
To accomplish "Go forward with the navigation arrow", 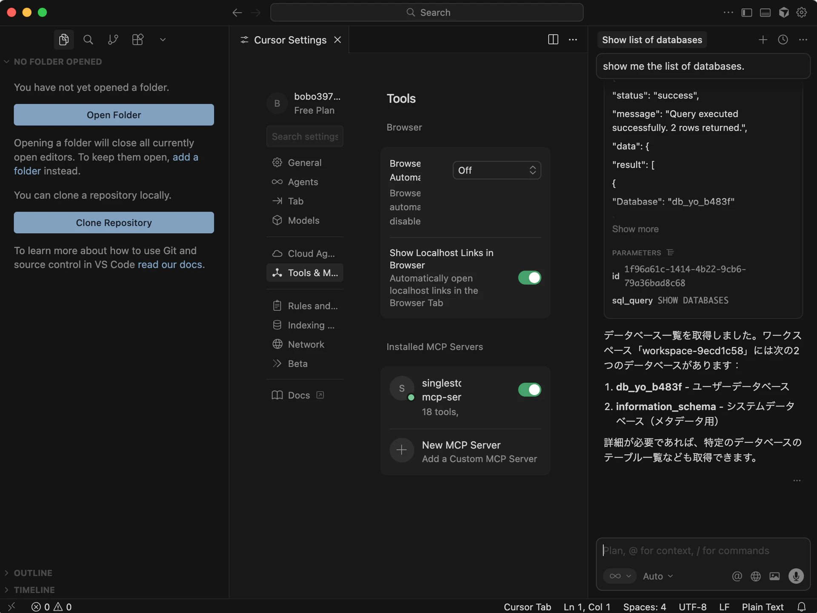I will tap(256, 13).
